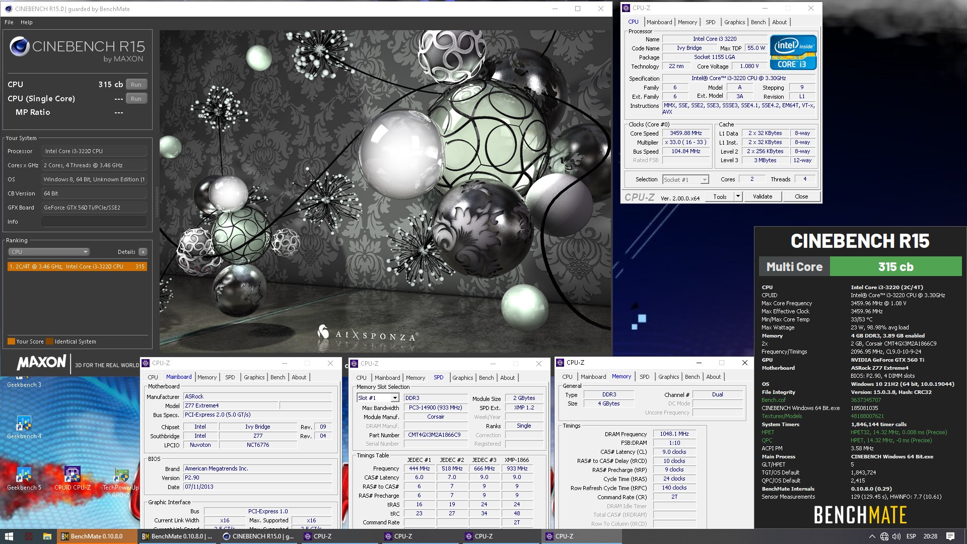Screen dimensions: 967x544
Task: Click the title icon of CPU-Z showing the Memory tab
Action: pyautogui.click(x=560, y=363)
